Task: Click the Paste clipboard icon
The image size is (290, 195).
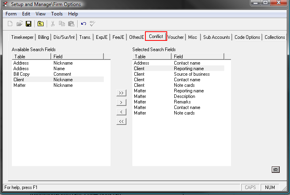Action: (71, 24)
